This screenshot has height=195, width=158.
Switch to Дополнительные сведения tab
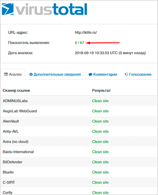coord(55,74)
